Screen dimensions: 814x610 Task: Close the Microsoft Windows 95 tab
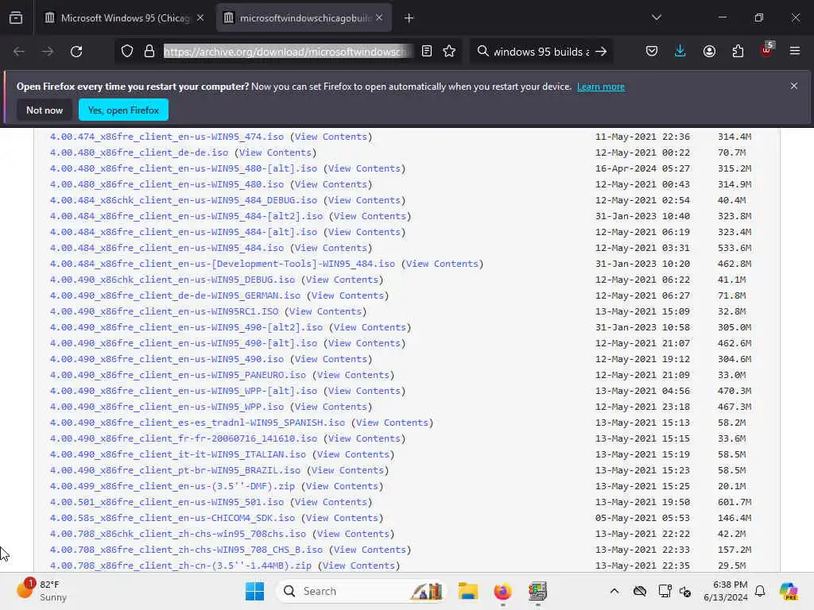pyautogui.click(x=200, y=18)
